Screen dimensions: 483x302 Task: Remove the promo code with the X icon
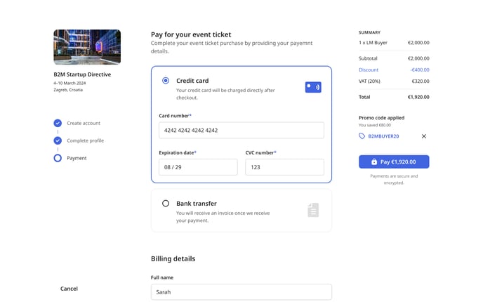(x=424, y=136)
